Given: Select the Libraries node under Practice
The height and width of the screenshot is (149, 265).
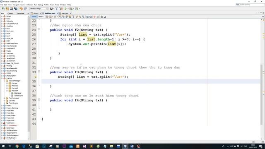Looking at the screenshot, I should tap(12, 101).
